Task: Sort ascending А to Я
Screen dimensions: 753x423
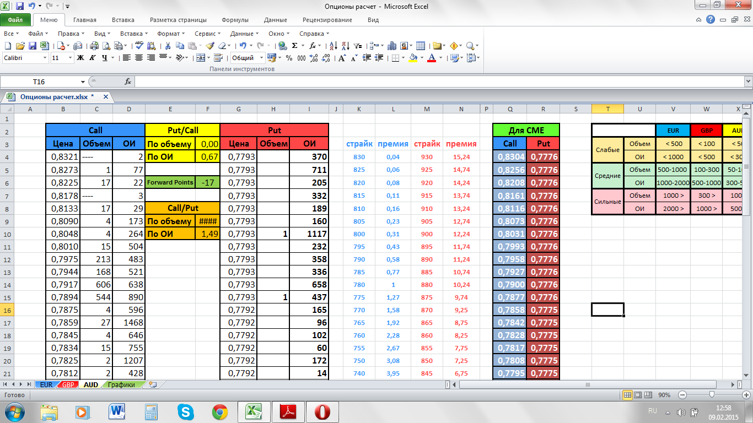Action: 334,46
